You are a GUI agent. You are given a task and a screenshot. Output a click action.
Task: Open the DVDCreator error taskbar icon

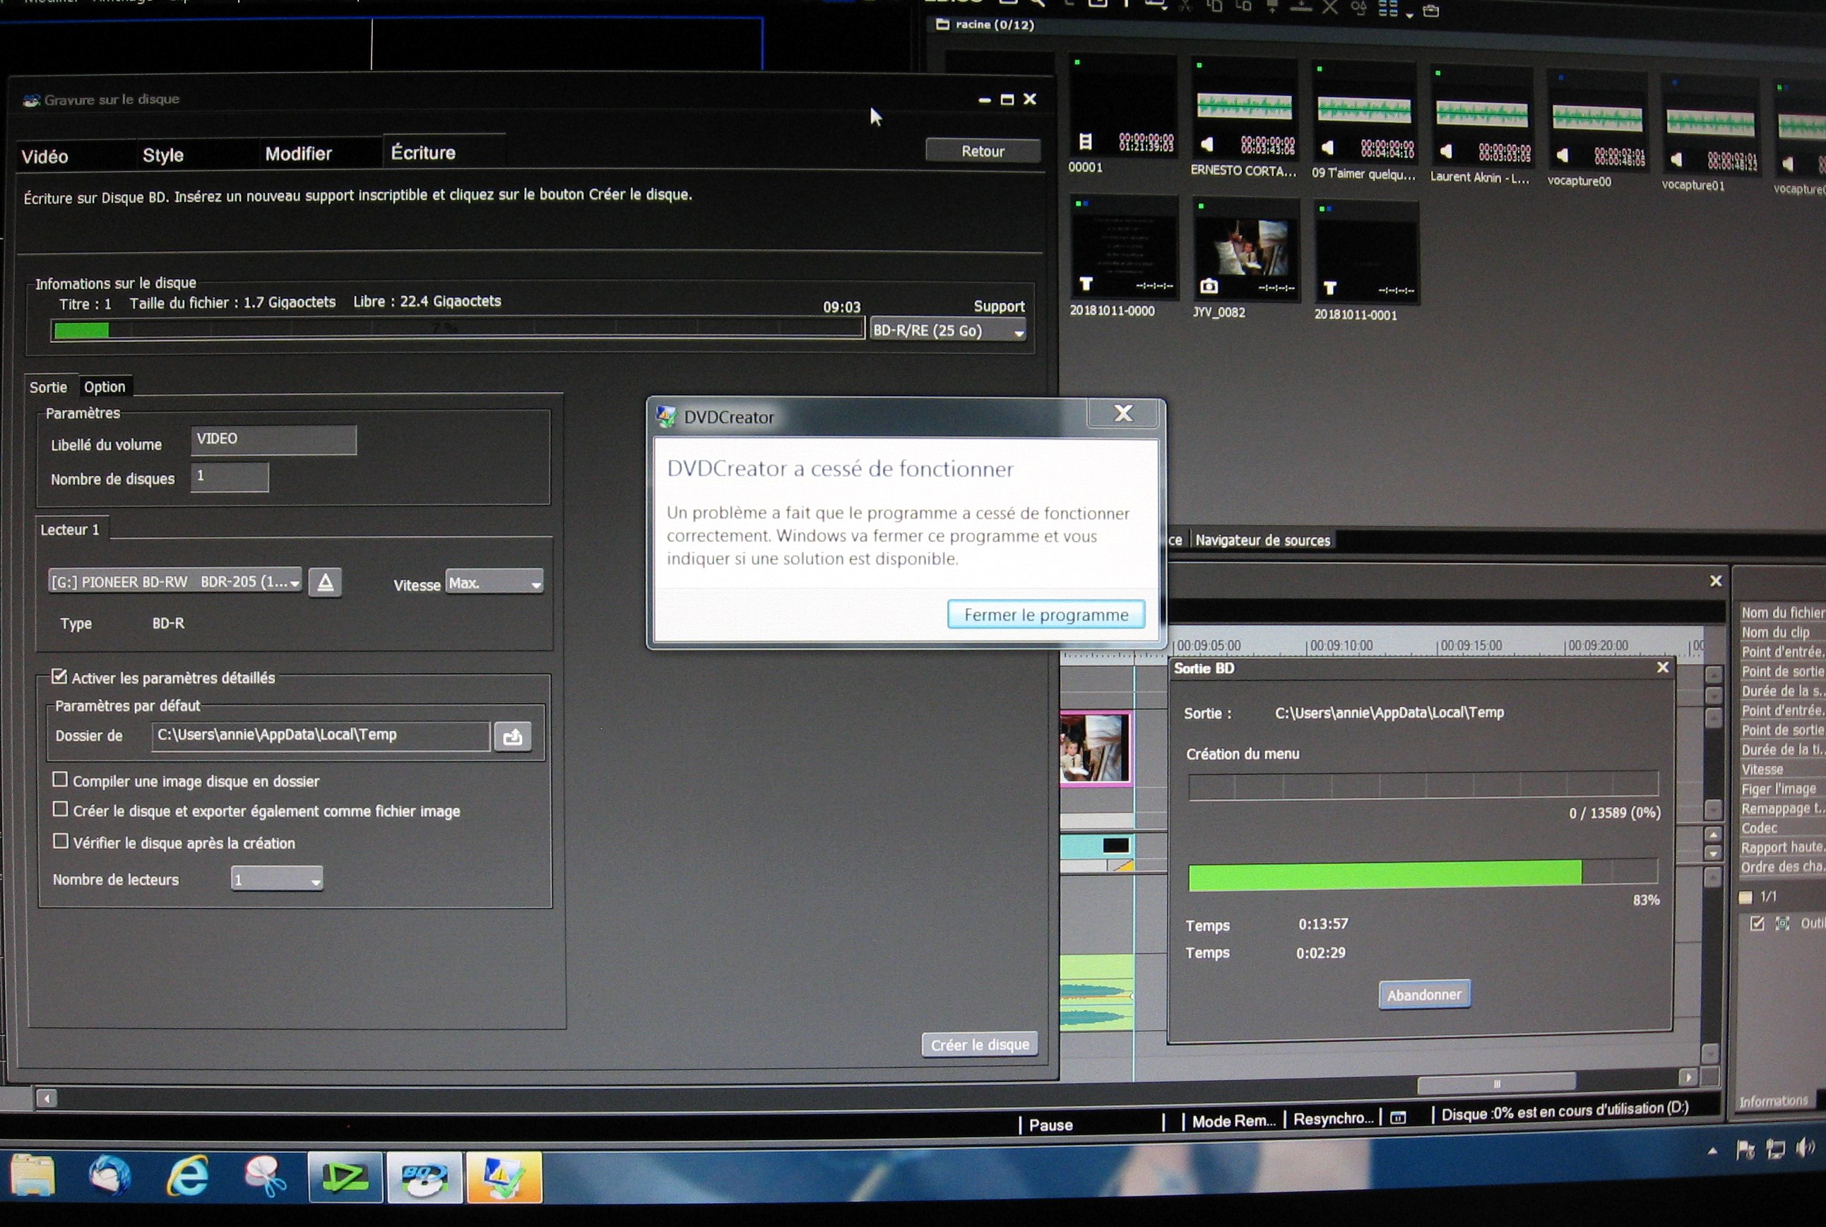point(504,1177)
